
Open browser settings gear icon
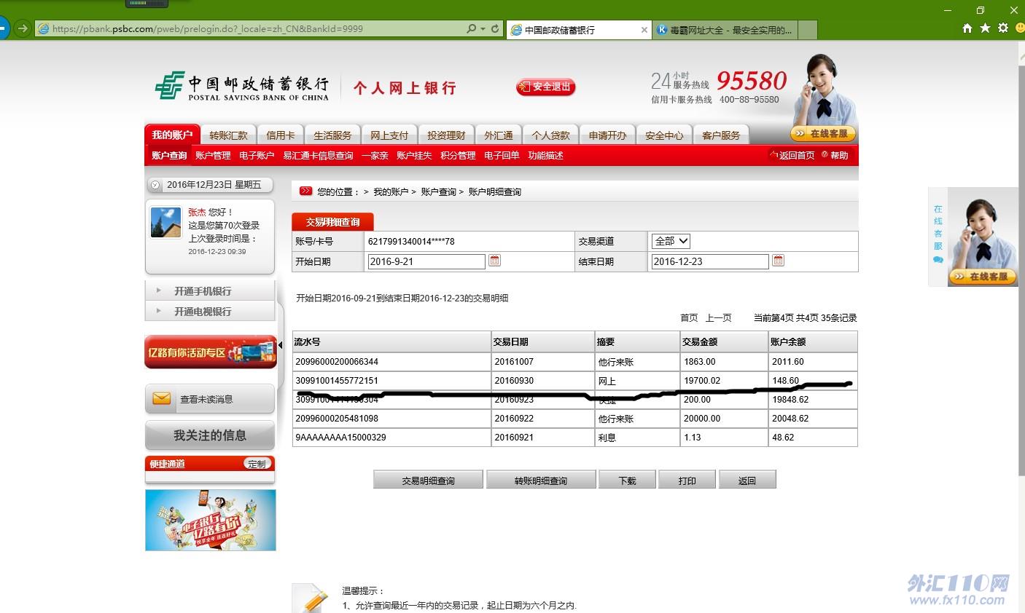tap(1003, 28)
